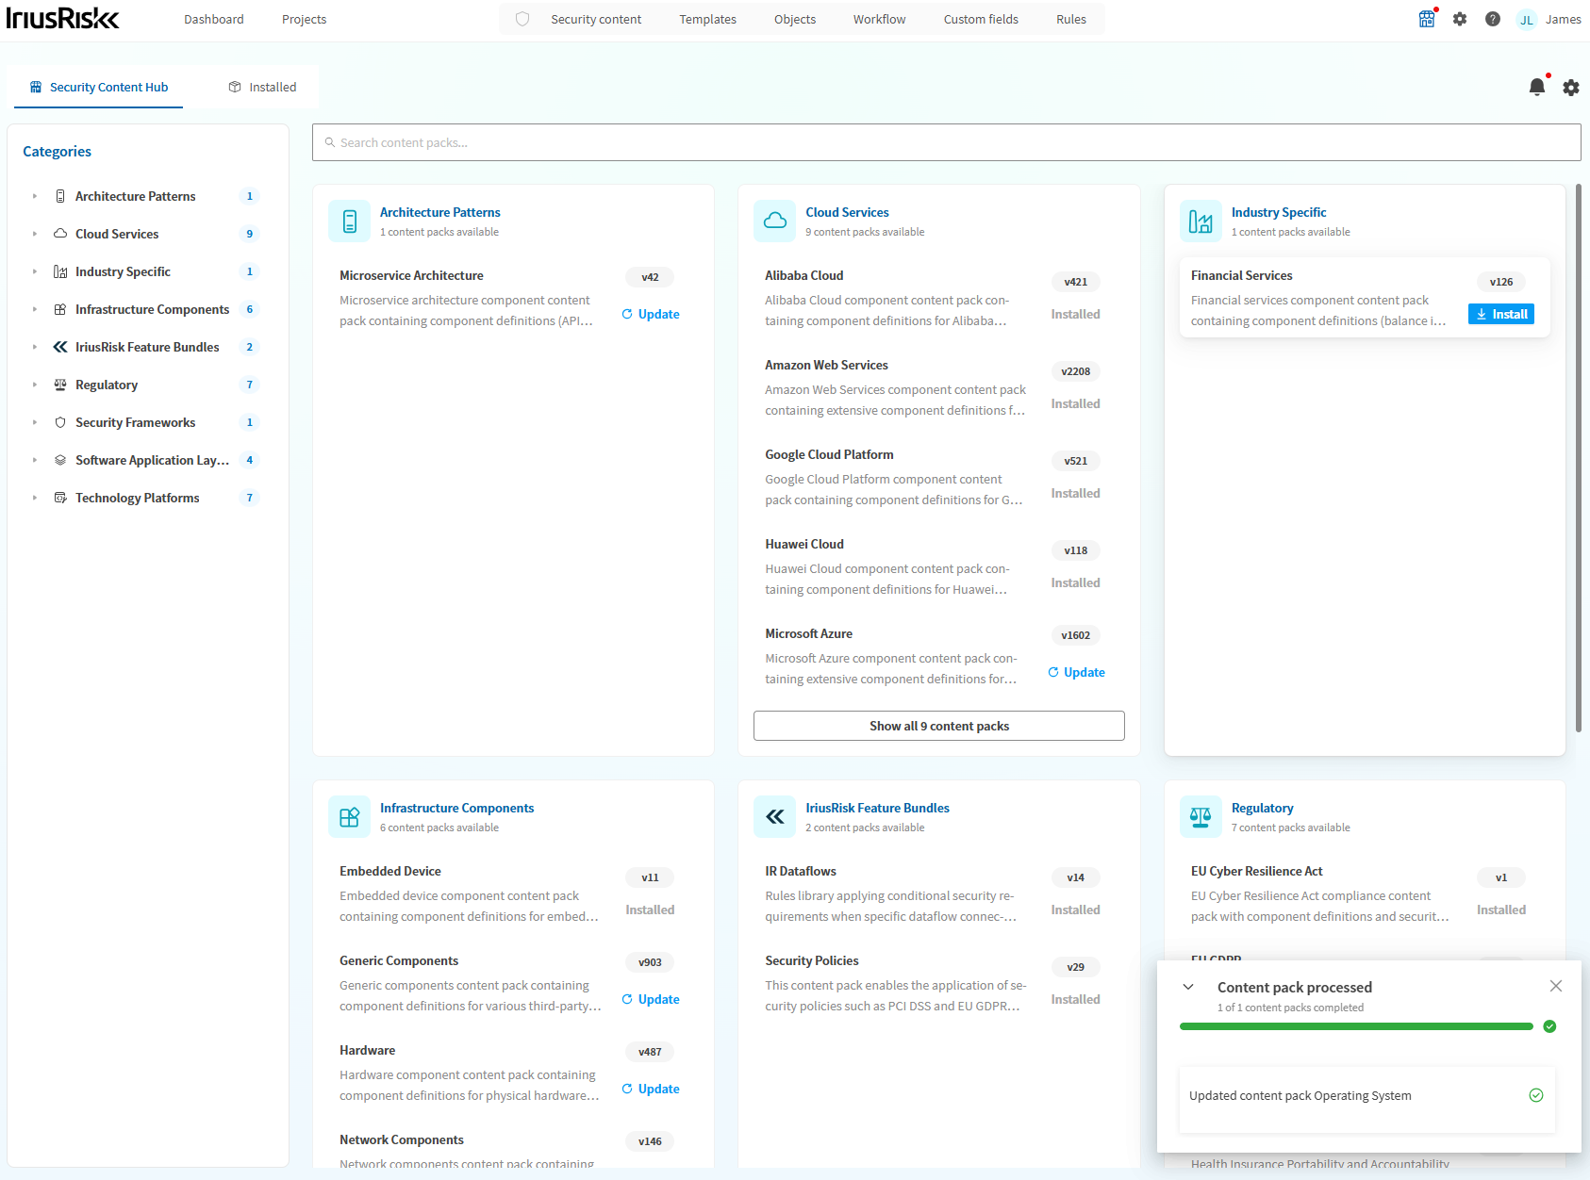The height and width of the screenshot is (1180, 1590).
Task: Click the v2208 version badge
Action: [1075, 371]
